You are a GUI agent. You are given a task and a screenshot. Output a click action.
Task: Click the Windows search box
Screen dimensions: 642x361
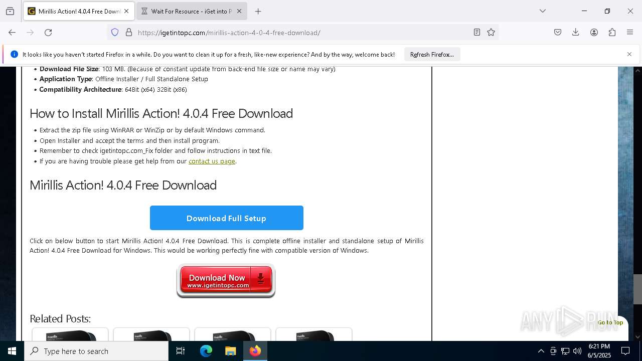96,351
